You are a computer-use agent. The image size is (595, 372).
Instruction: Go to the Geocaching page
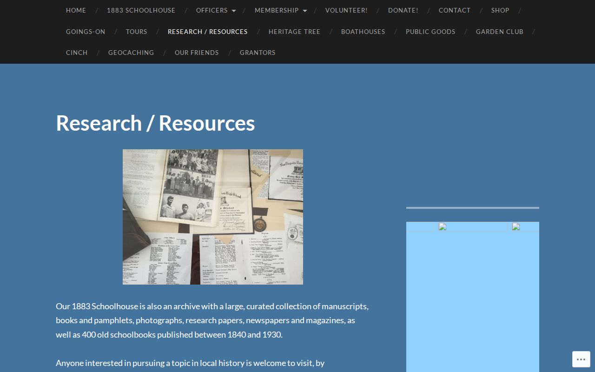point(131,53)
